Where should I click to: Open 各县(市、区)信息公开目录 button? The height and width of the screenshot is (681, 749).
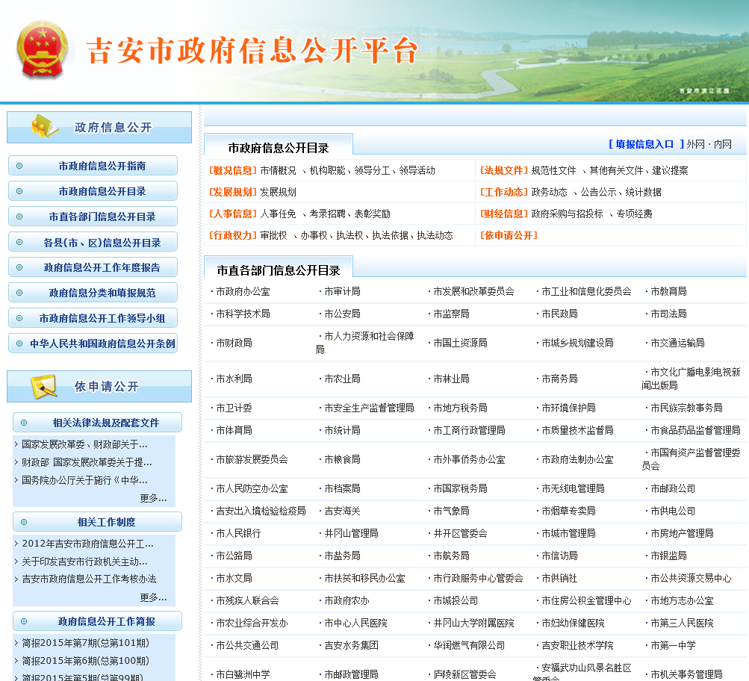tap(93, 242)
